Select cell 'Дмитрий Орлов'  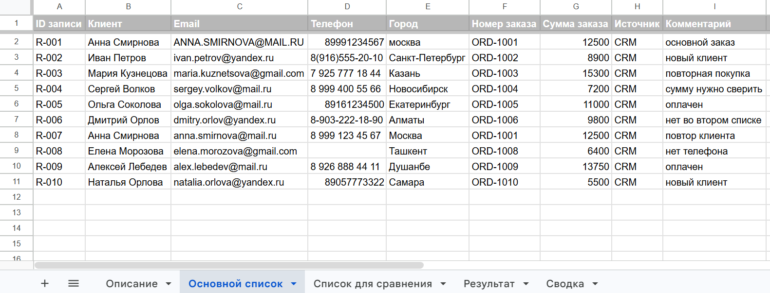[x=128, y=120]
